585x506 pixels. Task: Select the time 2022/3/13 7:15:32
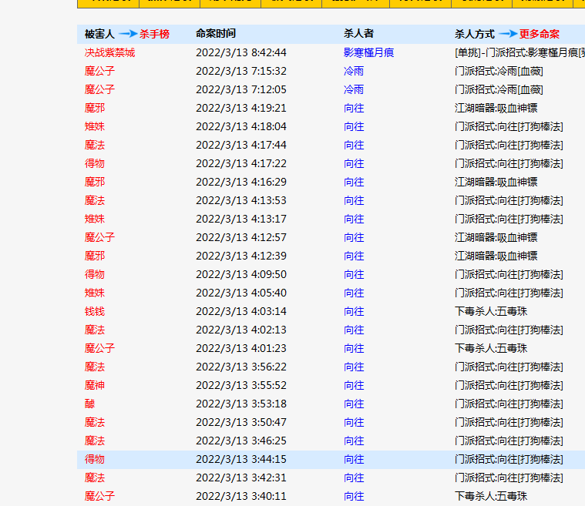click(241, 71)
